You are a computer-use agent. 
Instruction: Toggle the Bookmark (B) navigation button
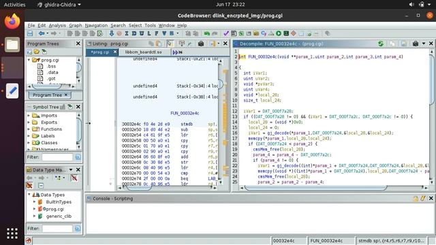click(x=172, y=33)
